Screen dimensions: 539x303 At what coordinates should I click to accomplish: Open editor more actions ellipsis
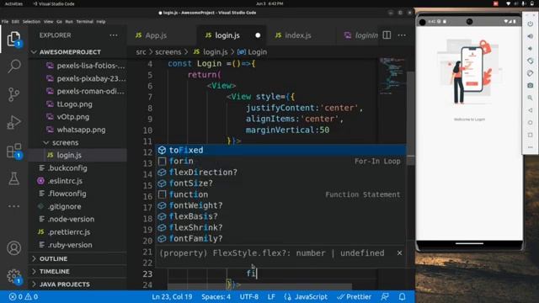click(402, 35)
